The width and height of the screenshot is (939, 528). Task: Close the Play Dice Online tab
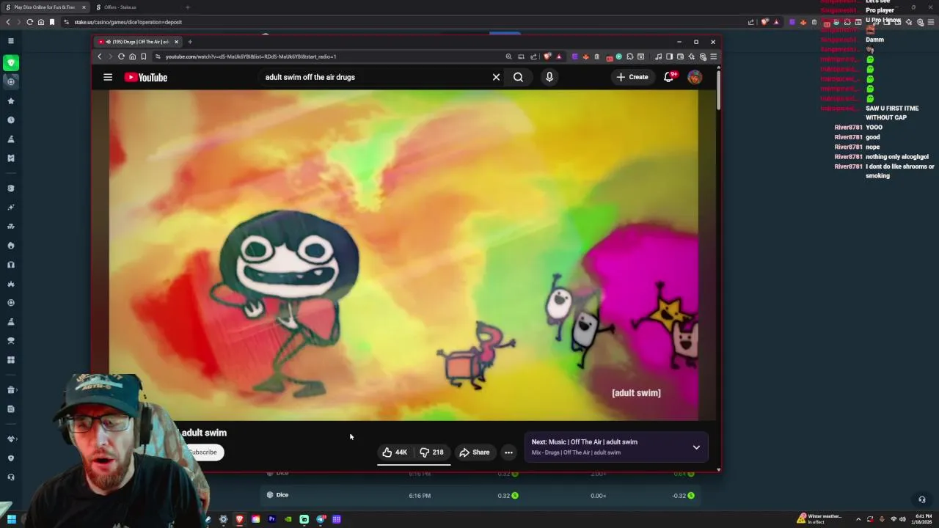pyautogui.click(x=84, y=7)
